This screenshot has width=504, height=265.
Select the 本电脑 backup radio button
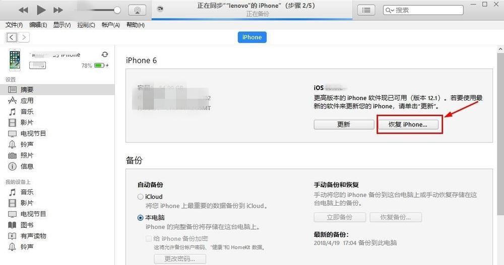pos(140,218)
